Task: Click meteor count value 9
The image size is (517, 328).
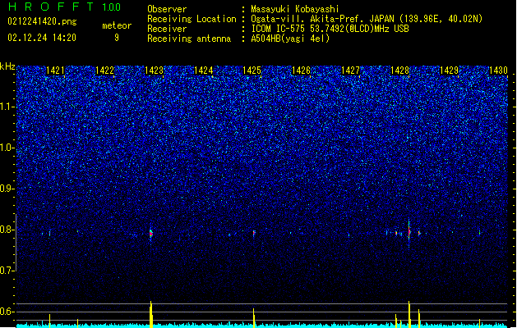Action: point(117,38)
